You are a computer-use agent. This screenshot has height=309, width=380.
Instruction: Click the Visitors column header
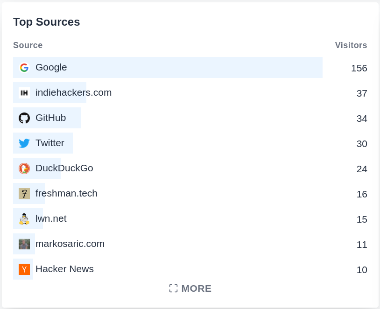pos(351,45)
